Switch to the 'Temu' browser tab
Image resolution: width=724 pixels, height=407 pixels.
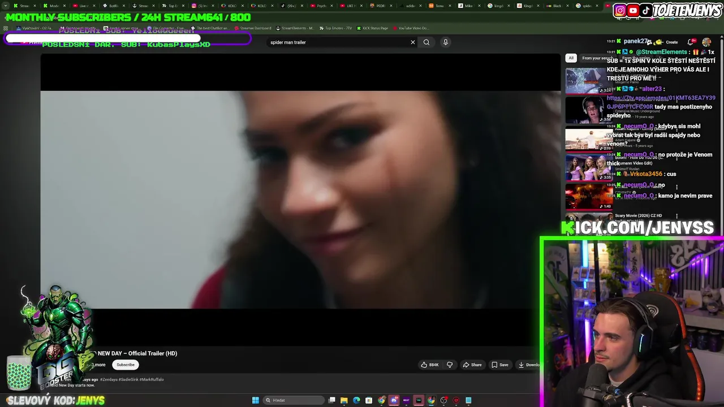click(438, 6)
